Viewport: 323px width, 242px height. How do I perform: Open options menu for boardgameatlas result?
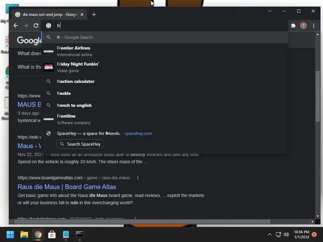(x=138, y=178)
